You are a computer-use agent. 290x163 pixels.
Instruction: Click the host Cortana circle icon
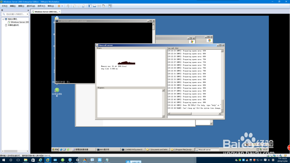tap(11, 160)
